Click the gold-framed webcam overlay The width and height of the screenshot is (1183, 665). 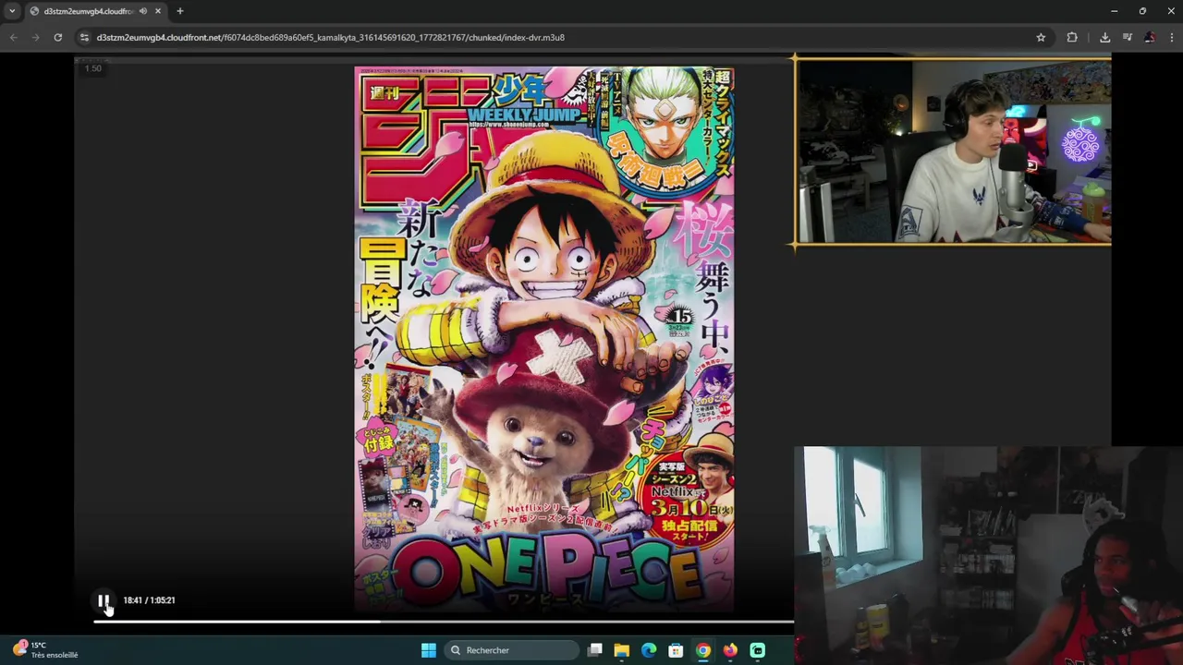click(953, 152)
